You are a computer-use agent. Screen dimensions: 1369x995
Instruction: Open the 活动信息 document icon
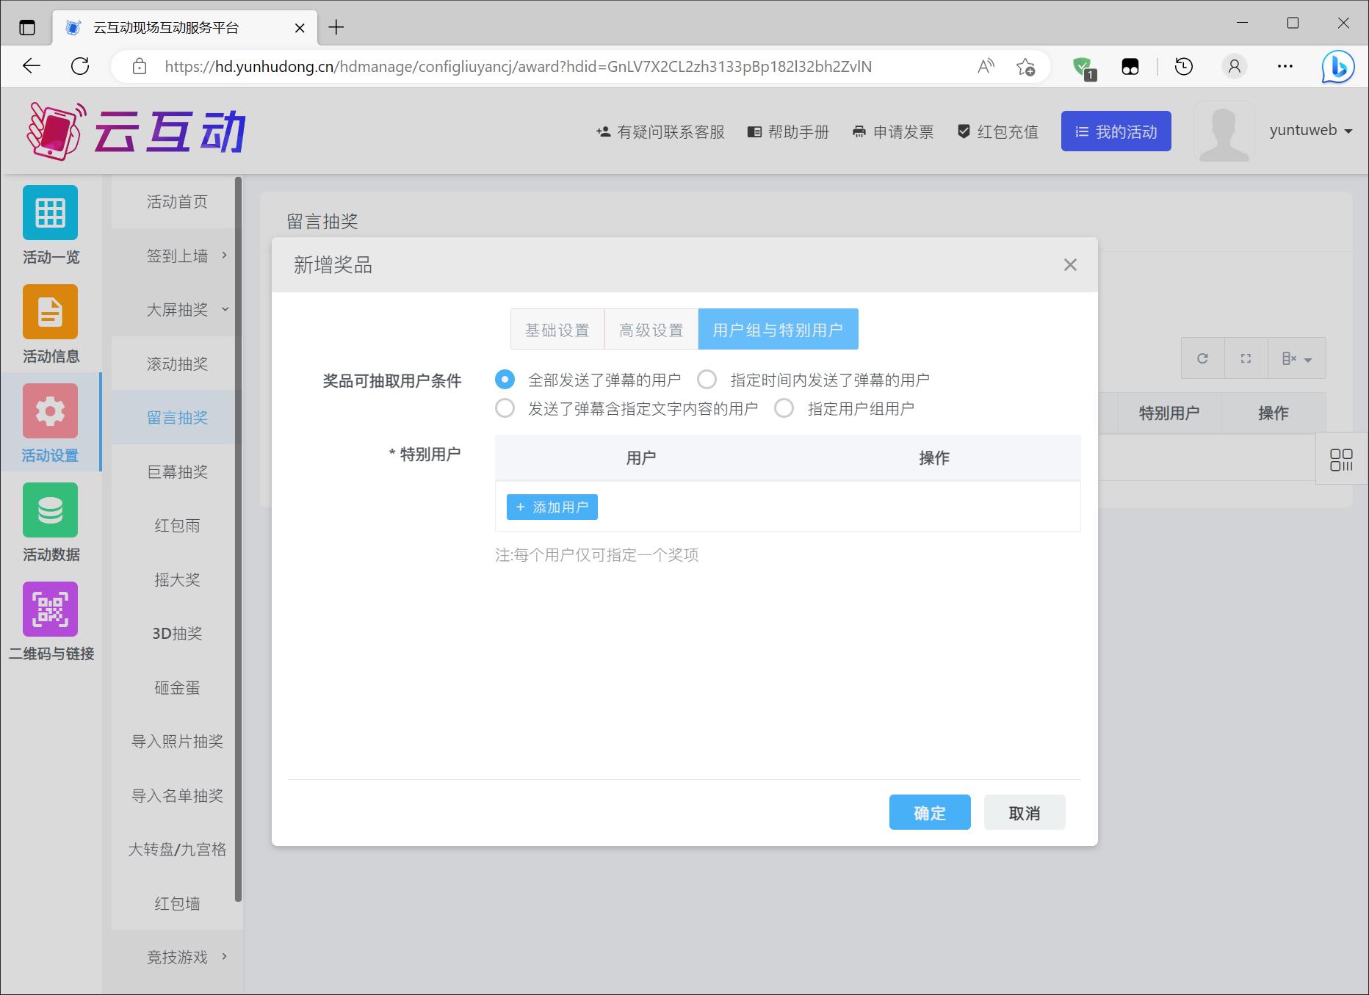(x=50, y=311)
